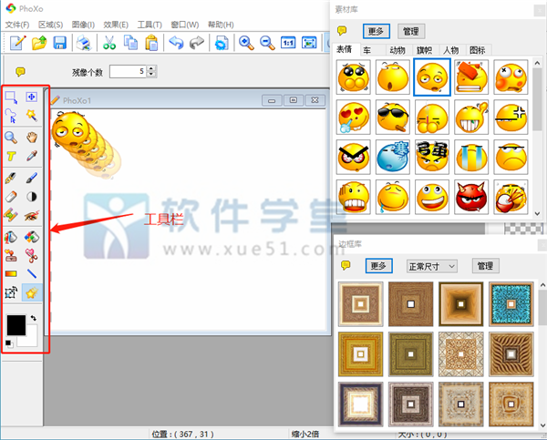The height and width of the screenshot is (440, 547).
Task: Click the Cut scissors icon
Action: click(x=109, y=43)
